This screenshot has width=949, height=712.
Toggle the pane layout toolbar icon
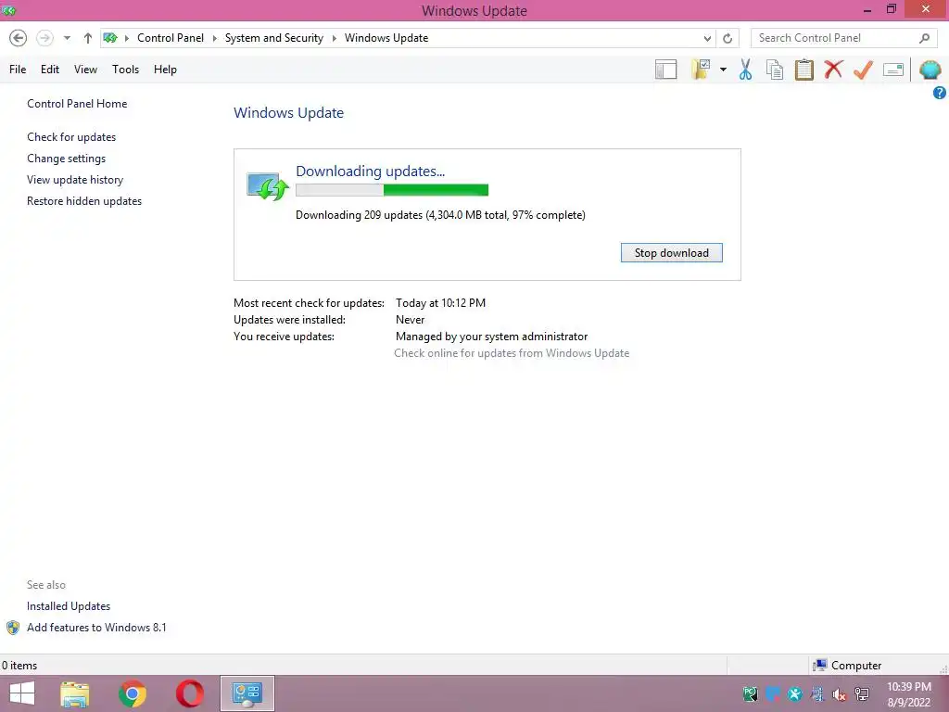pos(665,70)
